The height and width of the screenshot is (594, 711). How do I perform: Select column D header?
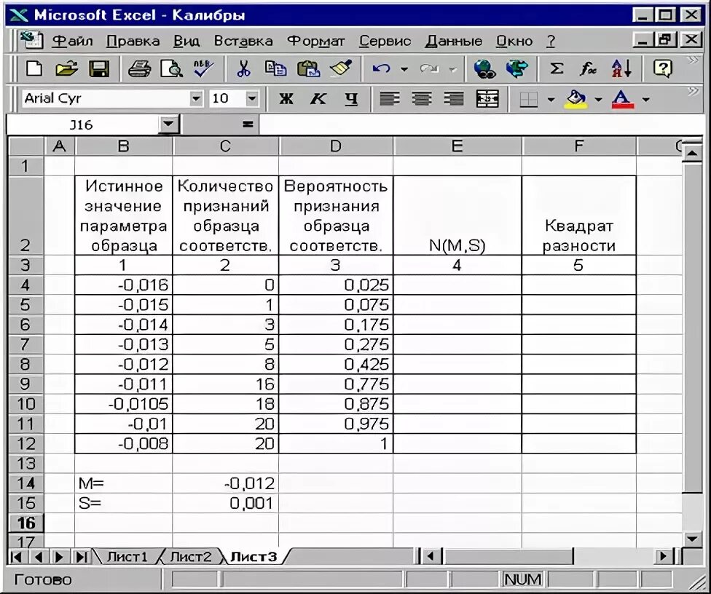pyautogui.click(x=336, y=146)
